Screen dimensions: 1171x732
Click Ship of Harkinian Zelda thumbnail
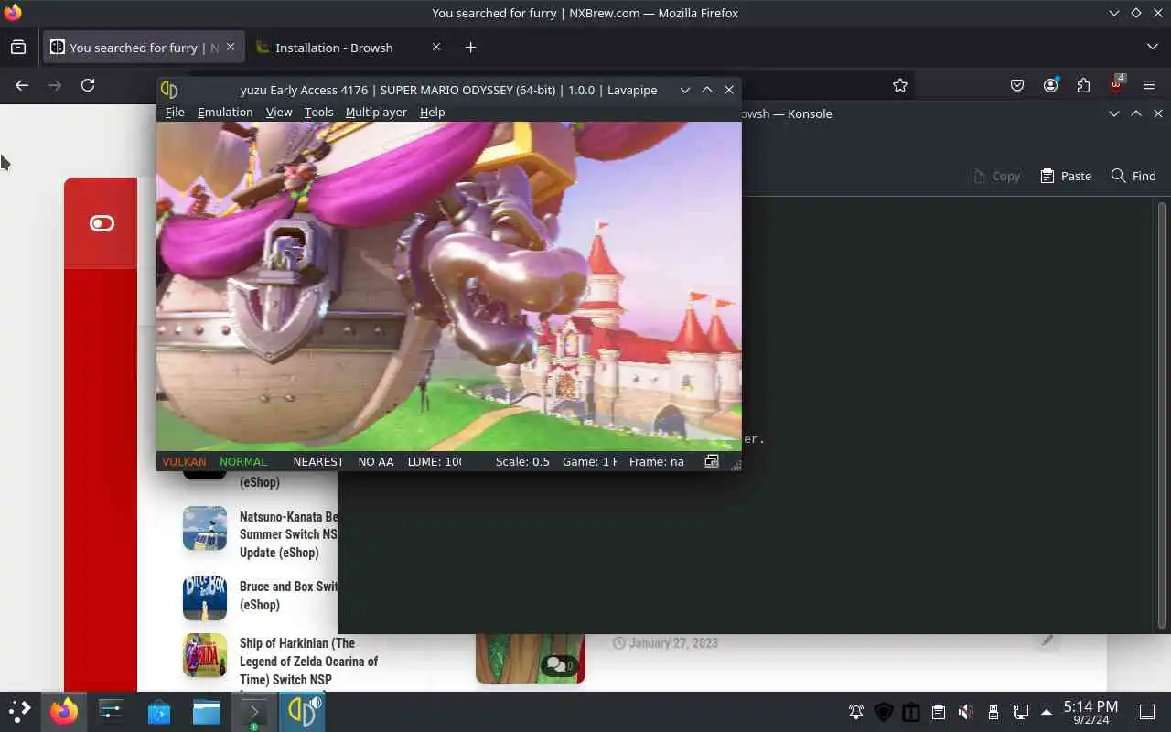point(205,655)
